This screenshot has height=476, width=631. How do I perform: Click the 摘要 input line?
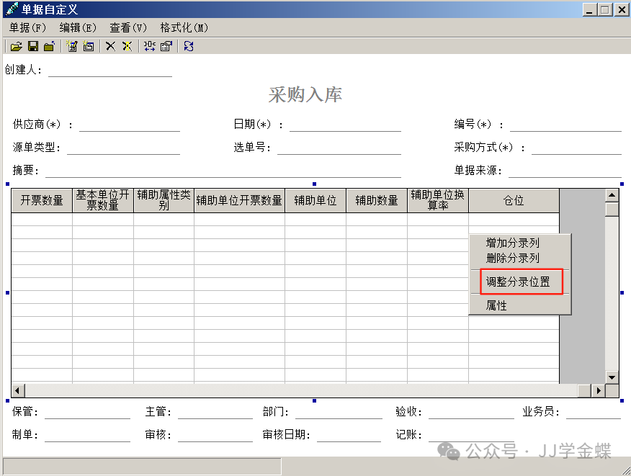[223, 171]
